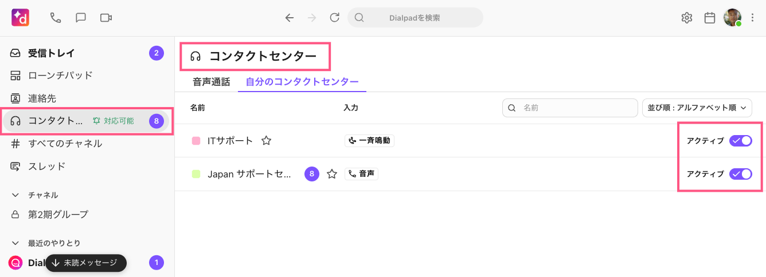766x277 pixels.
Task: Switch to the 音声通話 tab
Action: [212, 82]
